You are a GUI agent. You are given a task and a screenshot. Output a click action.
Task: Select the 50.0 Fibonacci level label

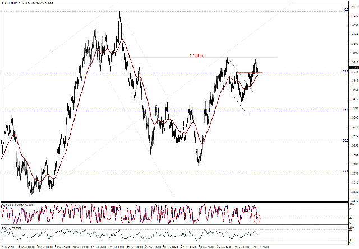coord(344,140)
